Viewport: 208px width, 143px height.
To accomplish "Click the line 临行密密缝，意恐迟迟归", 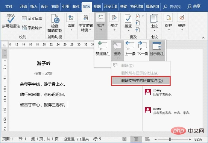I will 43,94.
